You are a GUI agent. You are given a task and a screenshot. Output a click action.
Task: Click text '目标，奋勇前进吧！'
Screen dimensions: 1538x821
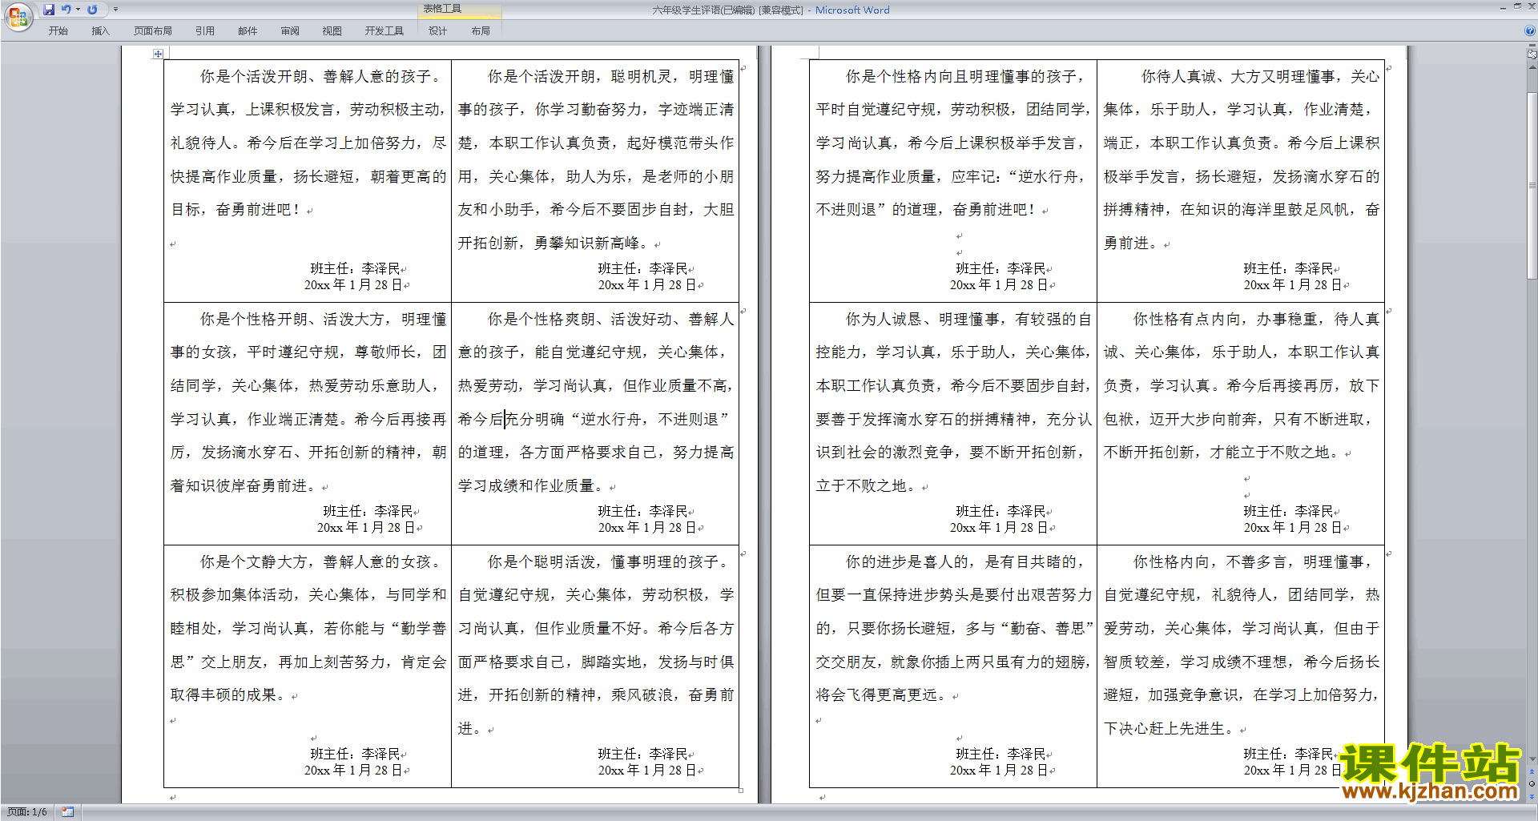236,210
